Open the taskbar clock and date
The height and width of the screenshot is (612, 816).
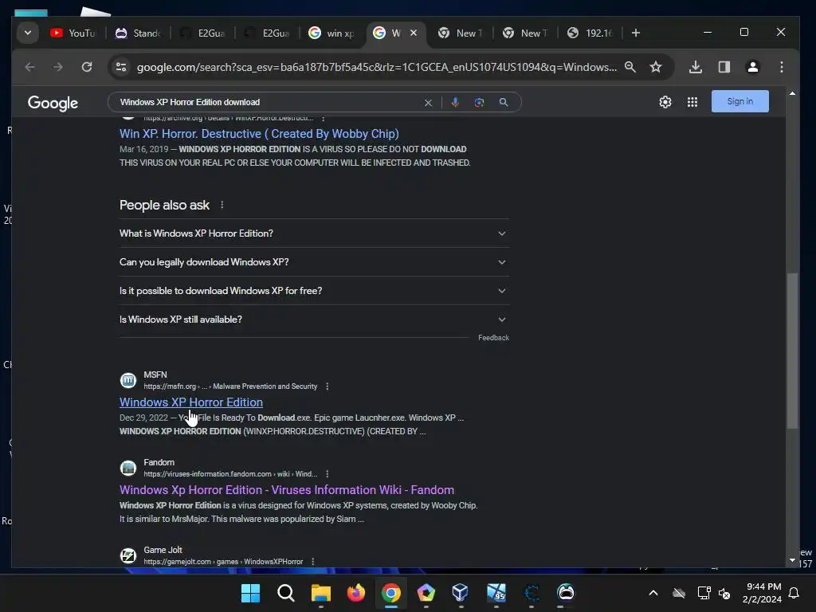763,593
